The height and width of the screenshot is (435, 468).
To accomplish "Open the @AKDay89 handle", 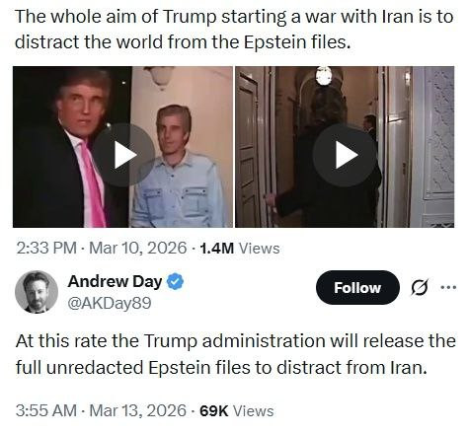I will pos(110,303).
